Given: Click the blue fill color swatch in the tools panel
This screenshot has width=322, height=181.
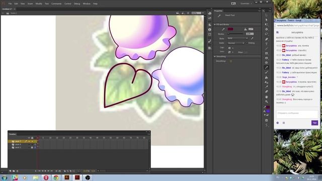Looking at the screenshot, I should coord(268,111).
